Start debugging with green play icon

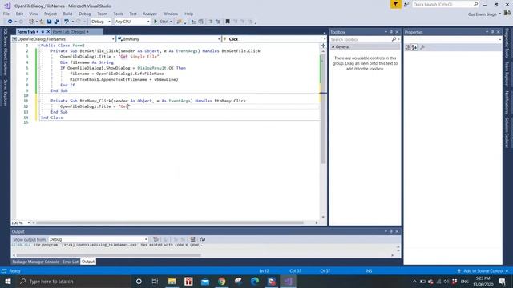point(156,22)
